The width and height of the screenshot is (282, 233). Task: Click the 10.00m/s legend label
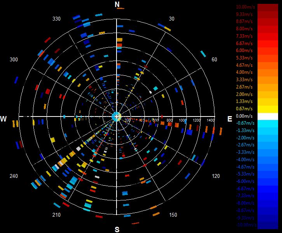click(245, 7)
